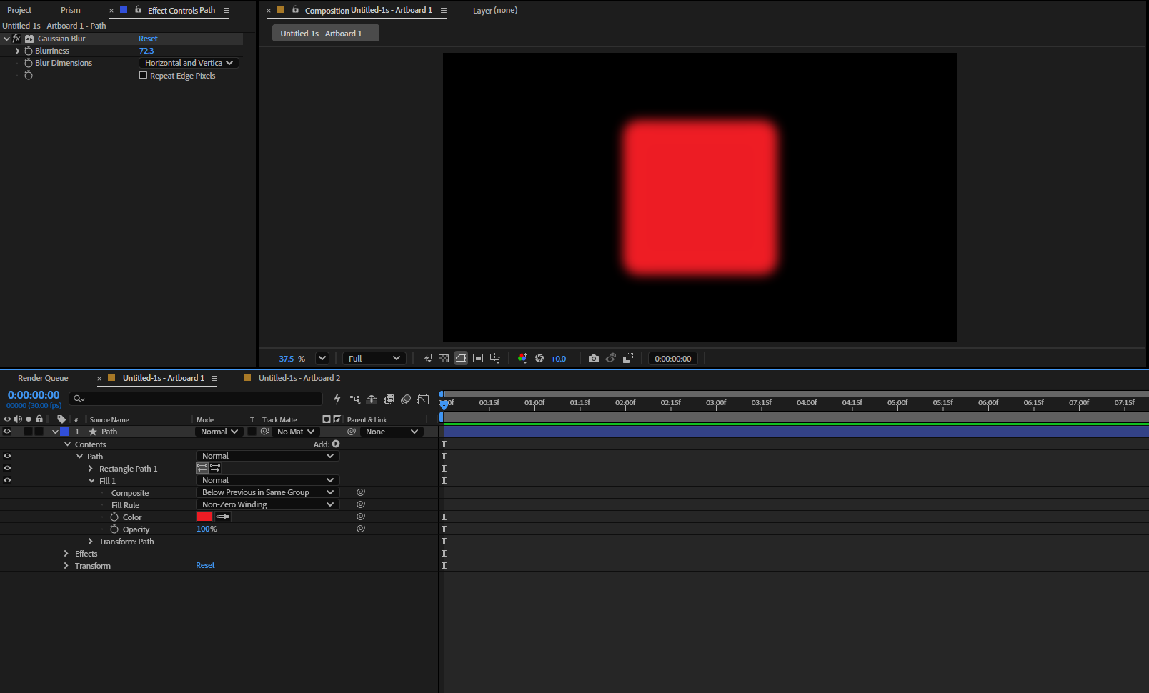1149x693 pixels.
Task: Expand Transform: Path group
Action: tap(91, 542)
